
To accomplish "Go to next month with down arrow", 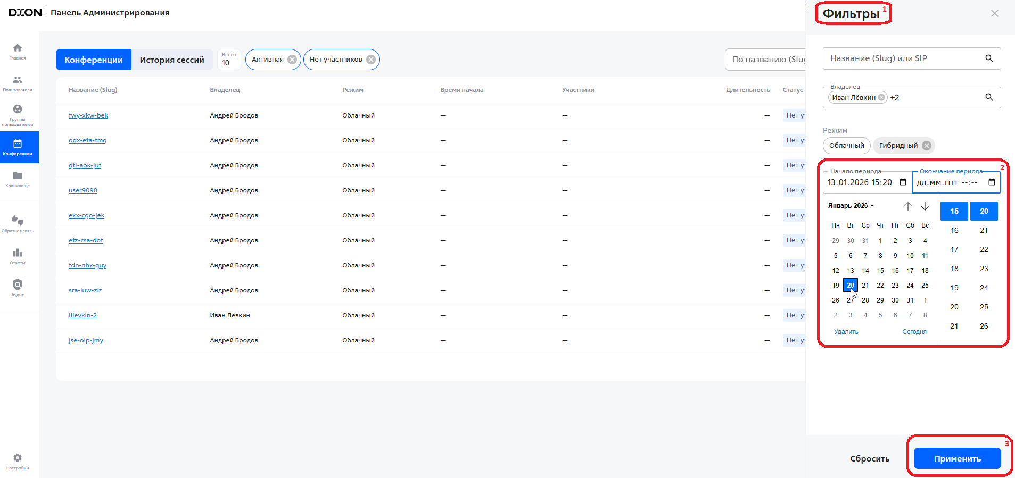I will 925,206.
